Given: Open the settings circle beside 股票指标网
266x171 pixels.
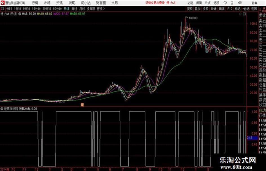Looking at the screenshot, I should coord(2,109).
